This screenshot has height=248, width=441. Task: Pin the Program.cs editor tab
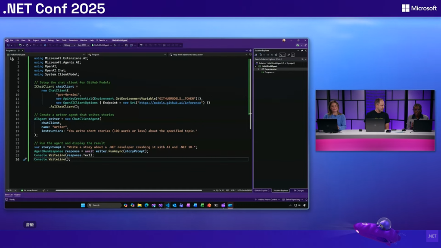click(19, 51)
